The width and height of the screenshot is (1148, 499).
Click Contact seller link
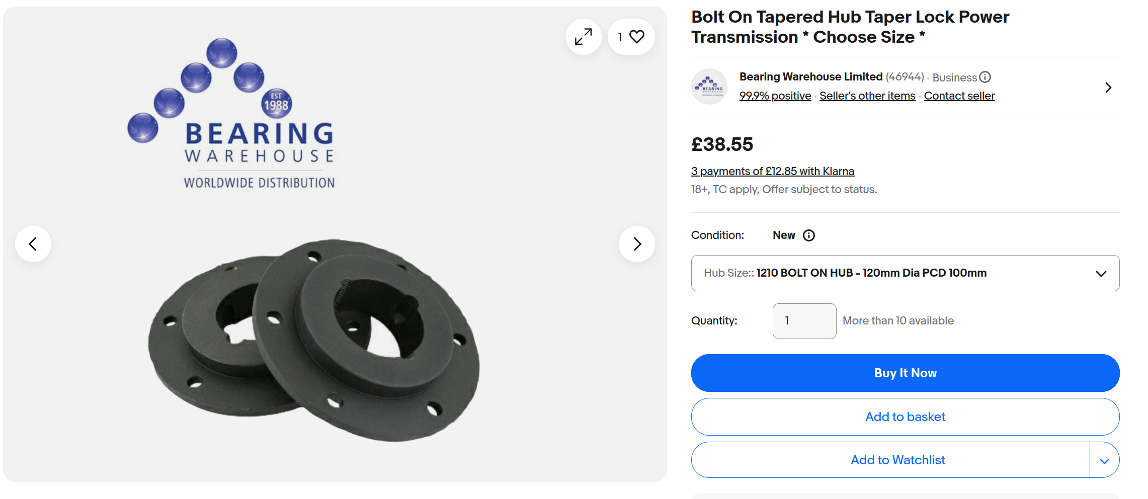pyautogui.click(x=959, y=96)
